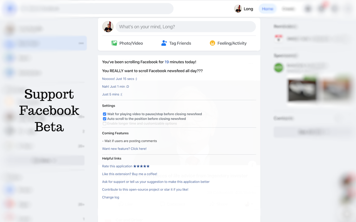The width and height of the screenshot is (356, 222).
Task: Toggle "Enable longer time and customizable options" checkbox
Action: point(105,123)
